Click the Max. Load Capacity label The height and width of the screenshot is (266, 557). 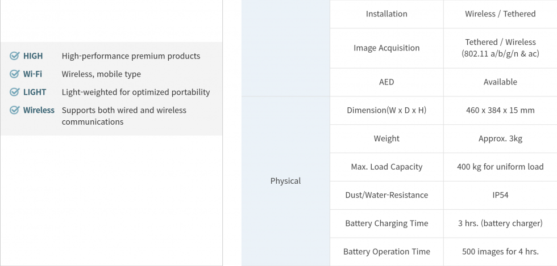[x=386, y=167]
